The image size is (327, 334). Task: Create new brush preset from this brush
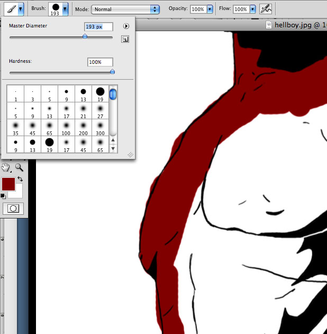click(125, 39)
